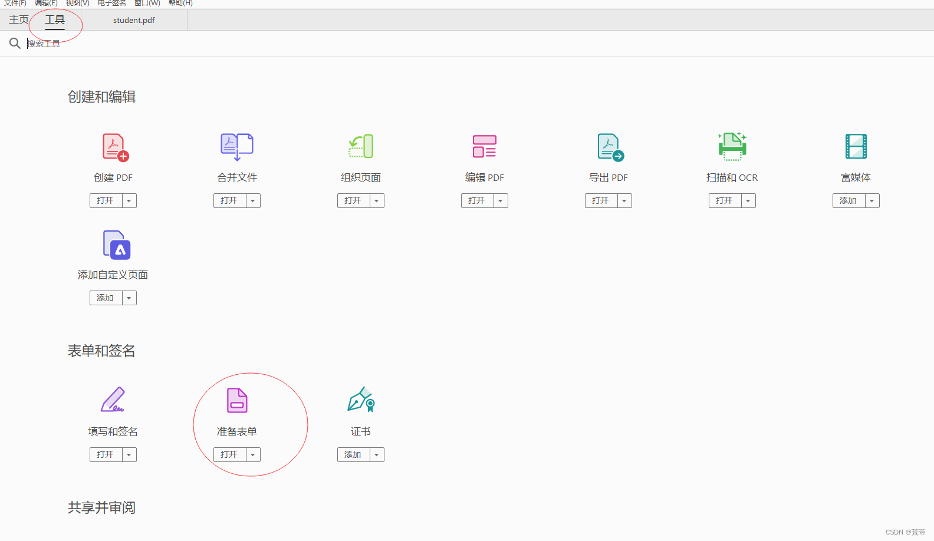The width and height of the screenshot is (934, 541).
Task: Click the 添加自定义页面 label text
Action: coord(113,275)
